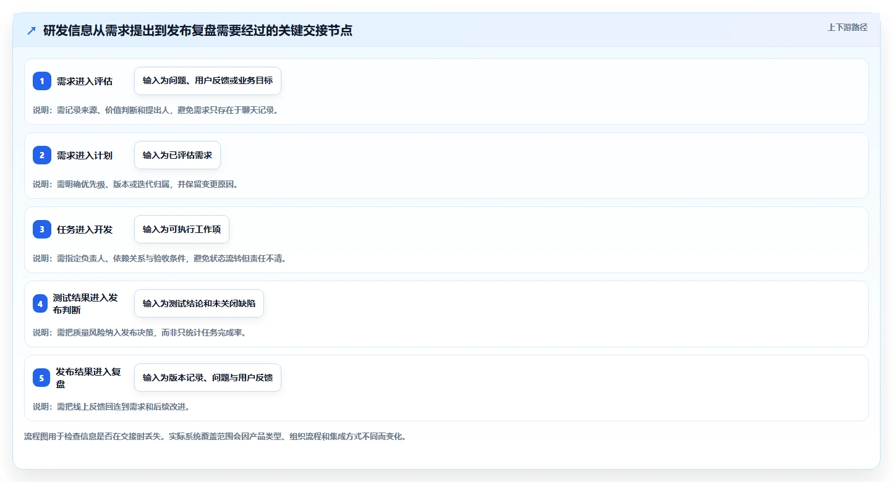The height and width of the screenshot is (482, 893).
Task: Click the 输入为问题、用户反馈或业务目标 chip
Action: [x=208, y=81]
